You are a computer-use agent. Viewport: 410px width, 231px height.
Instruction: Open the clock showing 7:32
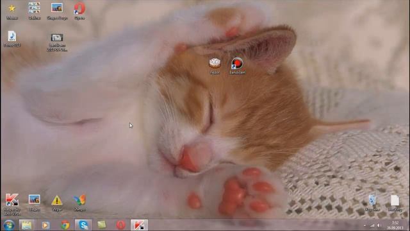coord(395,225)
